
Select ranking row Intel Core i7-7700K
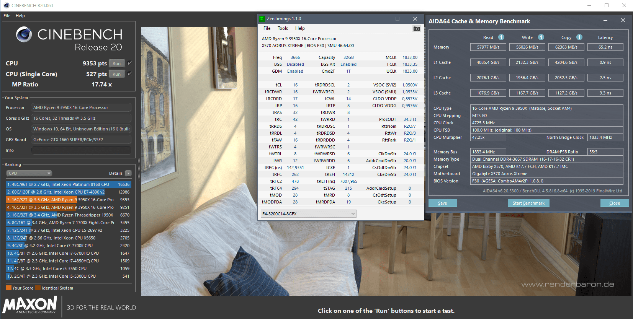tap(68, 246)
